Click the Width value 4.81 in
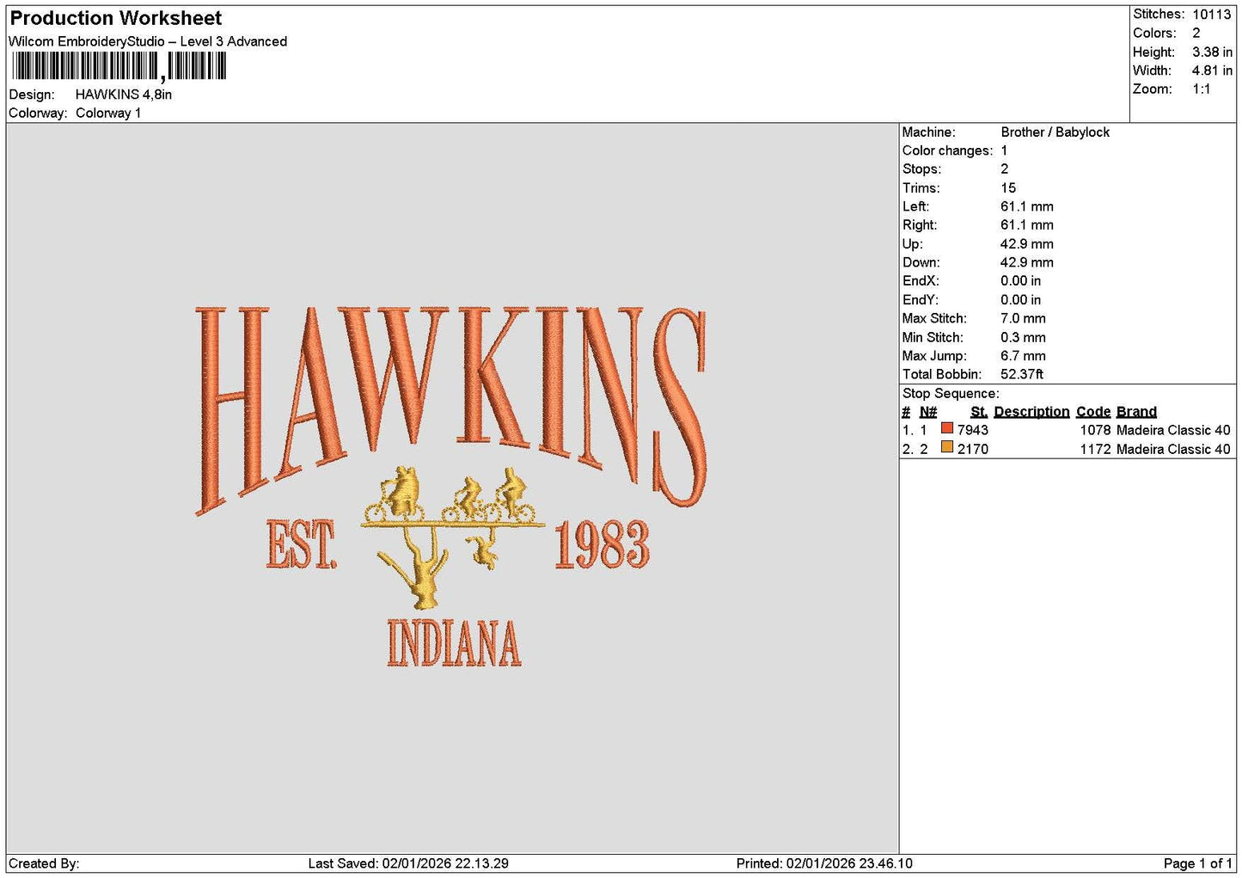1242x878 pixels. (1212, 71)
